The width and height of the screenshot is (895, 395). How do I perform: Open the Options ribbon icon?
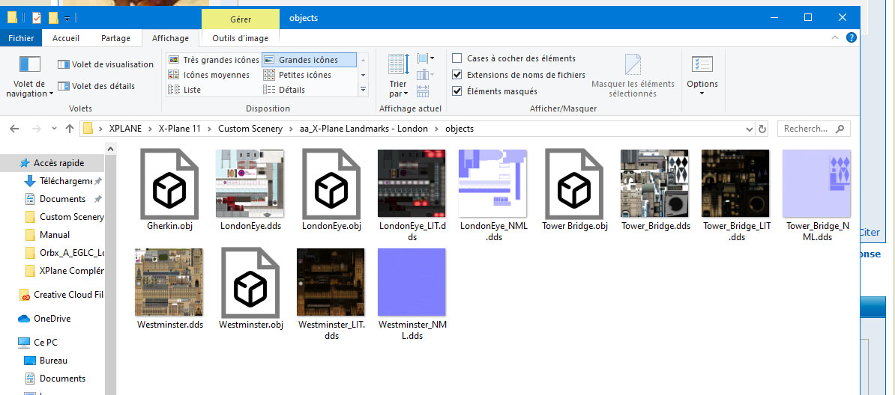(702, 64)
